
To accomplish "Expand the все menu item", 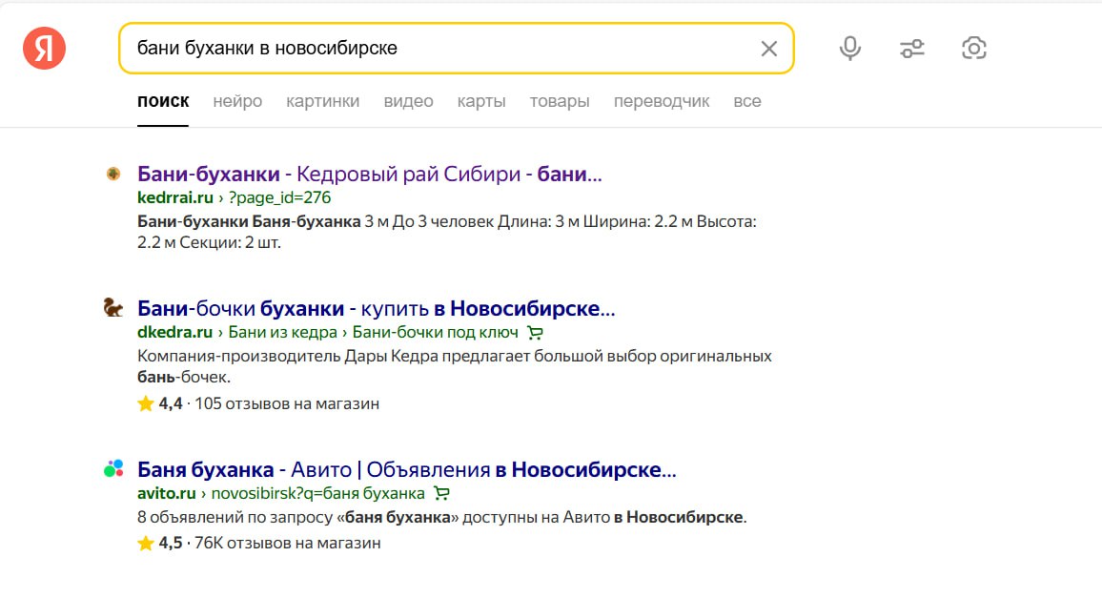I will pos(747,101).
